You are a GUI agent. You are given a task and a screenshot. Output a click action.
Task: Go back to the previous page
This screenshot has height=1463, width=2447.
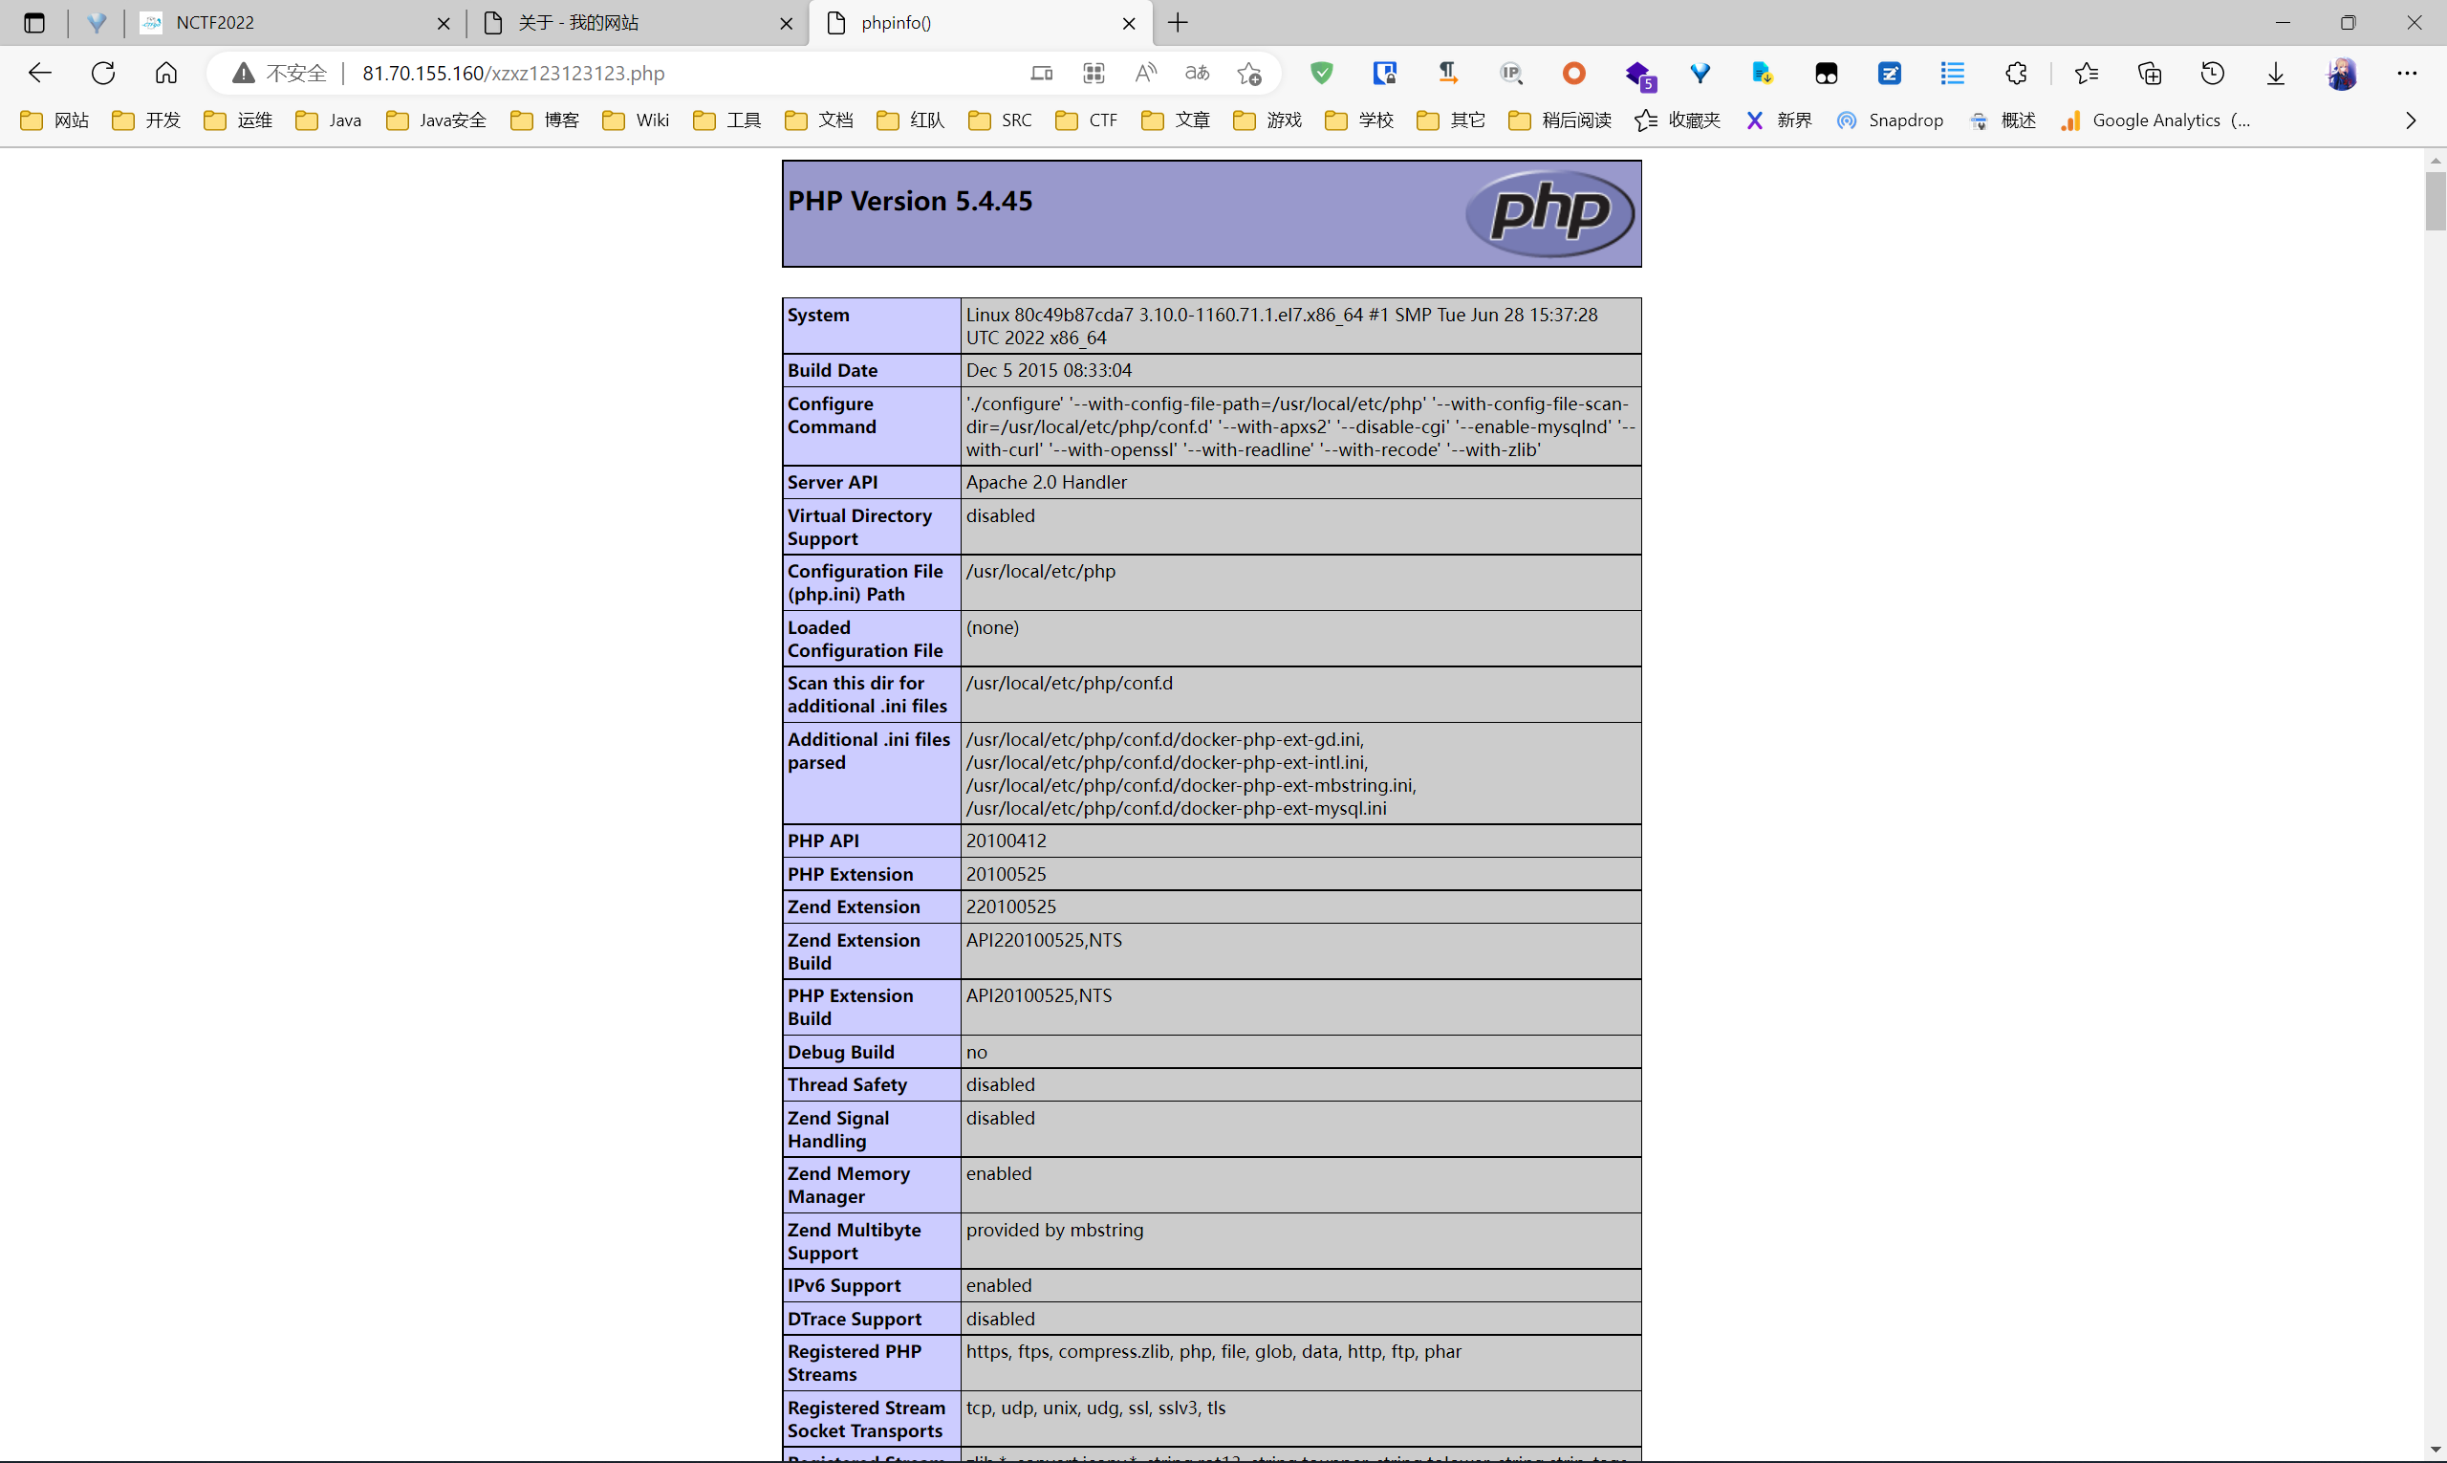[39, 73]
